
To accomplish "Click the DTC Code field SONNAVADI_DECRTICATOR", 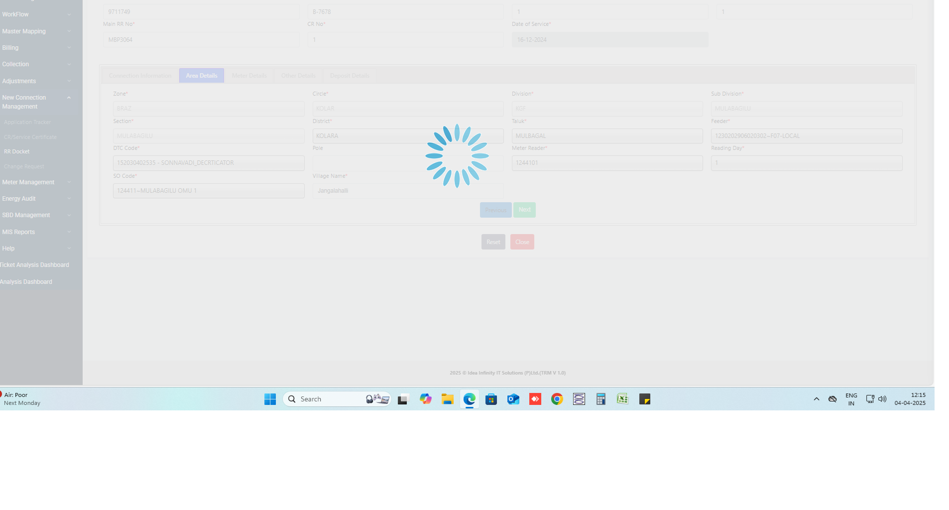I will [x=209, y=163].
